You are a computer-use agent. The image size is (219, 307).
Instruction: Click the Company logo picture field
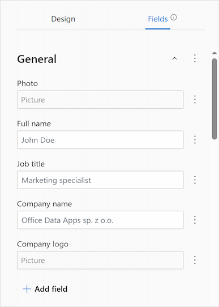(x=100, y=260)
